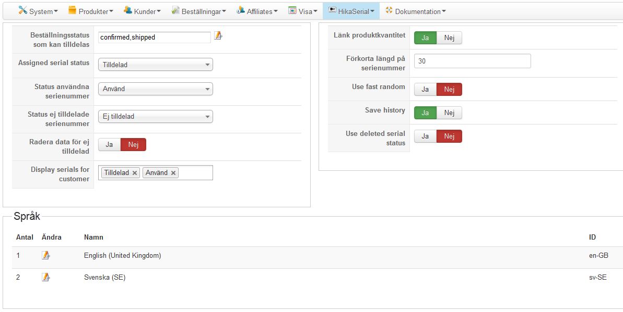Click the edit icon beside order statuses field
The image size is (623, 312).
point(218,36)
